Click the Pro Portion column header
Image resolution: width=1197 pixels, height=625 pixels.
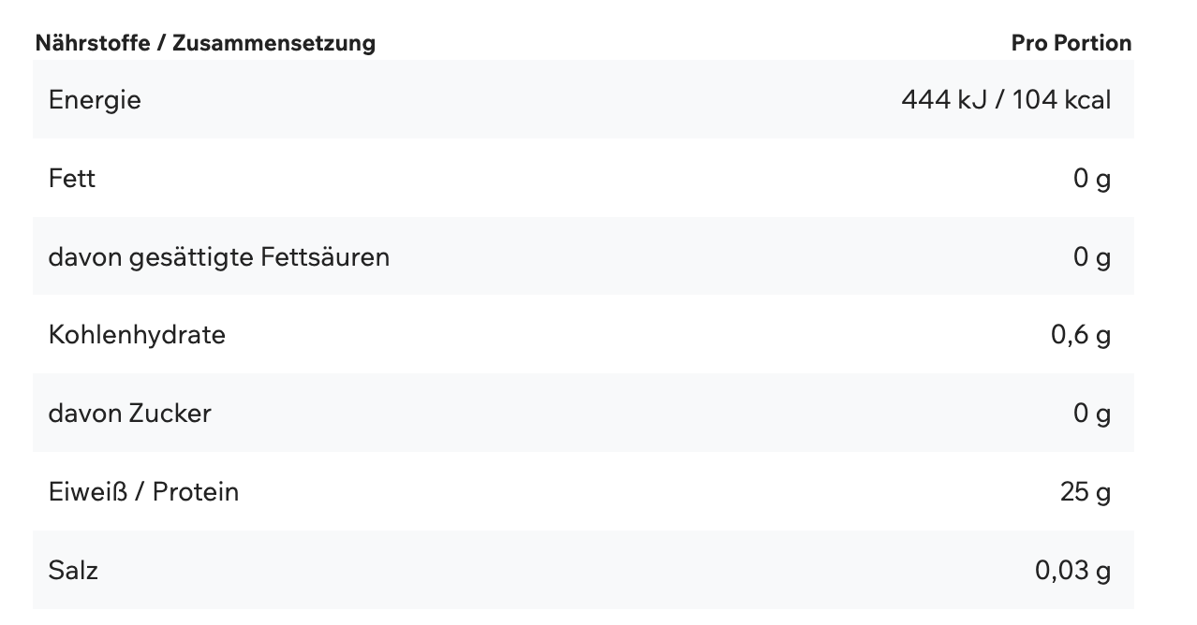(1071, 43)
